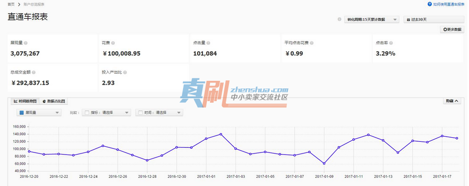Open 如何使用直通车报表 help link
Viewport: 469px width, 186px height.
(x=449, y=5)
